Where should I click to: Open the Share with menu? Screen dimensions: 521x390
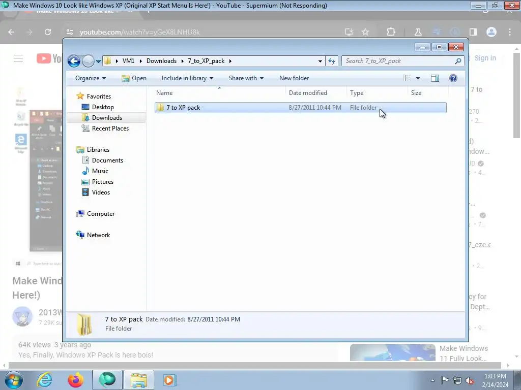246,78
